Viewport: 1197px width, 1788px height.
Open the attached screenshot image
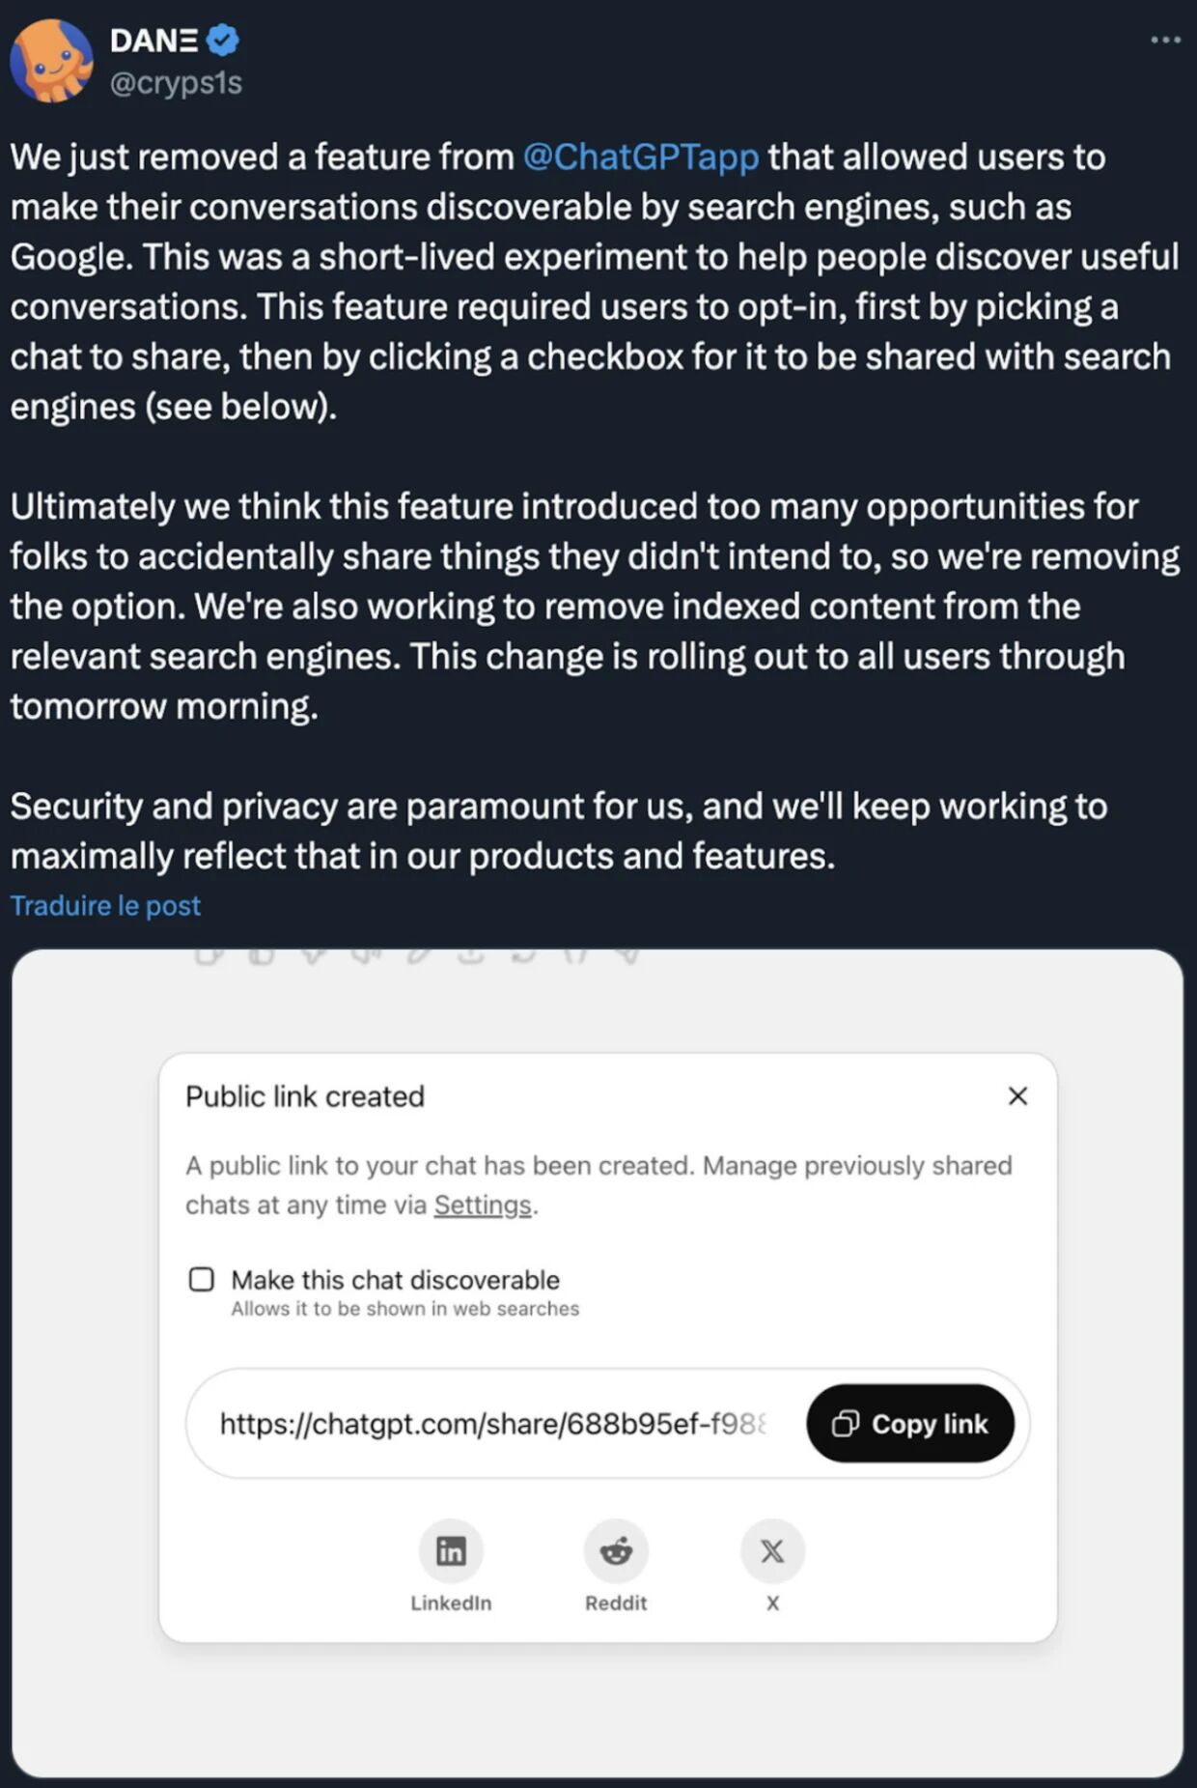(598, 1363)
